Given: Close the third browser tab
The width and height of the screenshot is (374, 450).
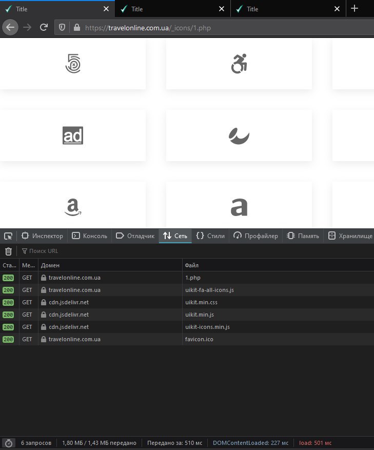Looking at the screenshot, I should [337, 9].
